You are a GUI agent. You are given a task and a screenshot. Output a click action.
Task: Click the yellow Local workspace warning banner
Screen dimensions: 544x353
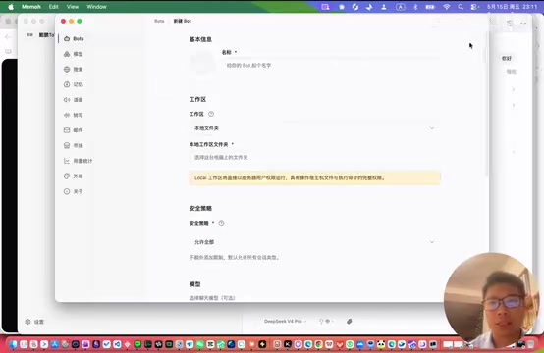click(x=314, y=177)
